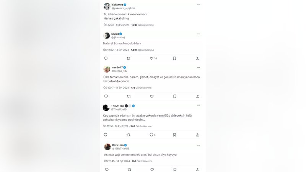The image size is (306, 172).
Task: Bookmark merdo47's tweet
Action: tap(174, 96)
